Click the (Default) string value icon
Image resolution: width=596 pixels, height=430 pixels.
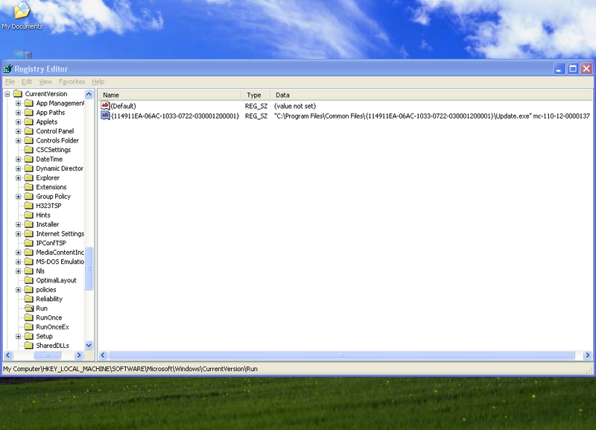point(105,106)
